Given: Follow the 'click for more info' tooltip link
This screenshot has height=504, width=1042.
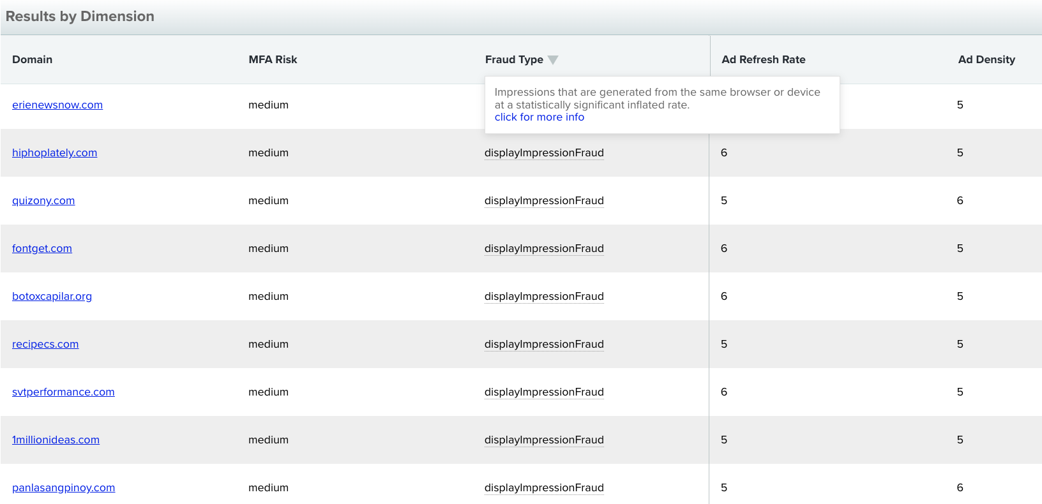Looking at the screenshot, I should tap(540, 117).
